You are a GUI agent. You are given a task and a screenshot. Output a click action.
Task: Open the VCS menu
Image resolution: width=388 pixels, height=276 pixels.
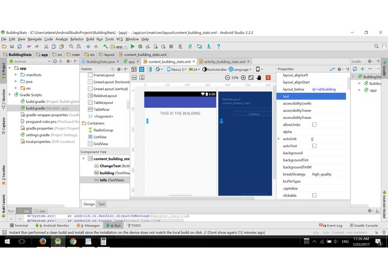(119, 39)
